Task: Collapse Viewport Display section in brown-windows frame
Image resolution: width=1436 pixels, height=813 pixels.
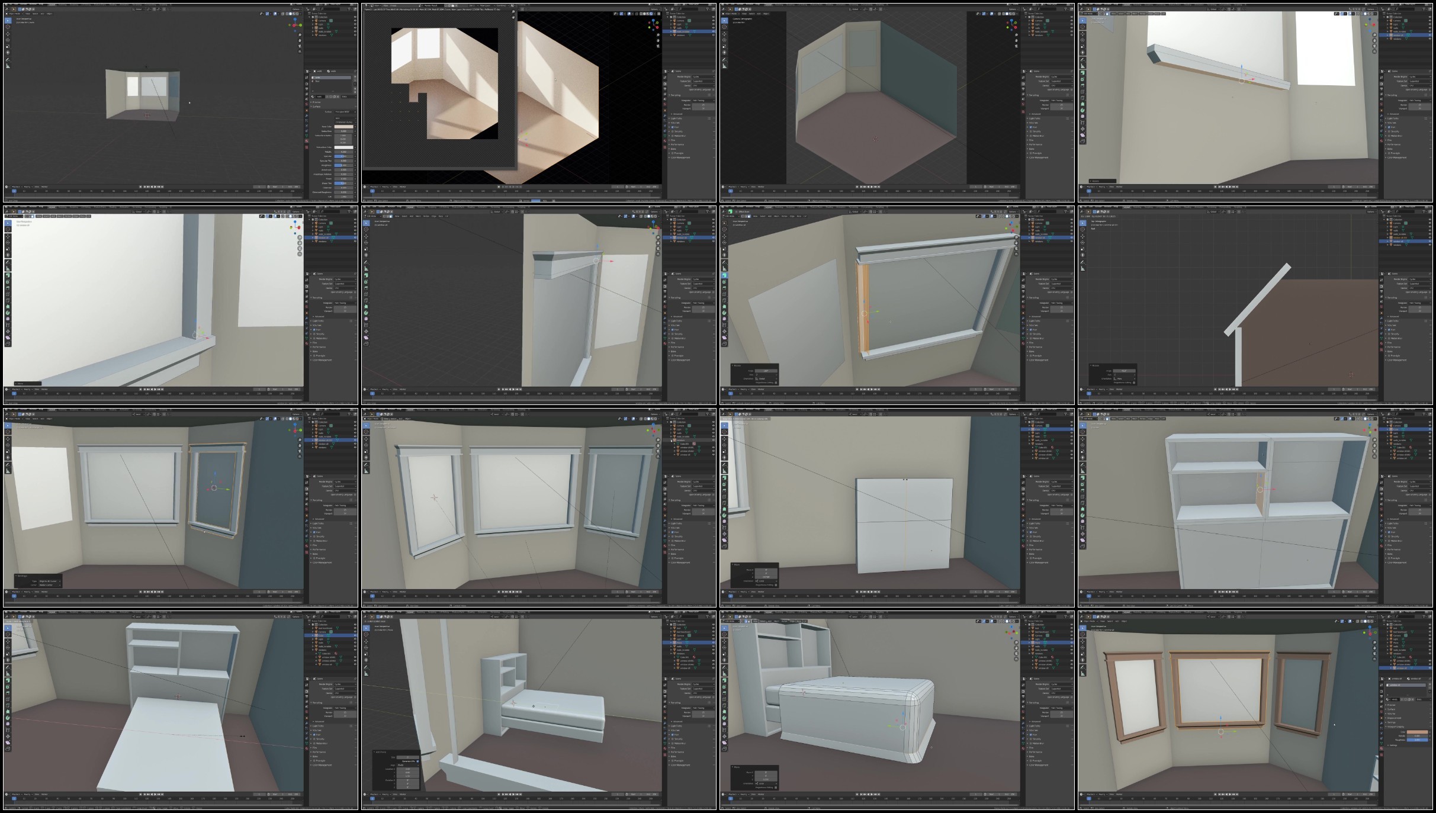Action: point(1395,727)
